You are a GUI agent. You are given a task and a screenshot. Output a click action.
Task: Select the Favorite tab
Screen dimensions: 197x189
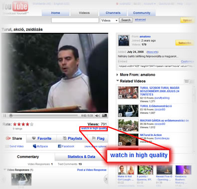coord(41,138)
